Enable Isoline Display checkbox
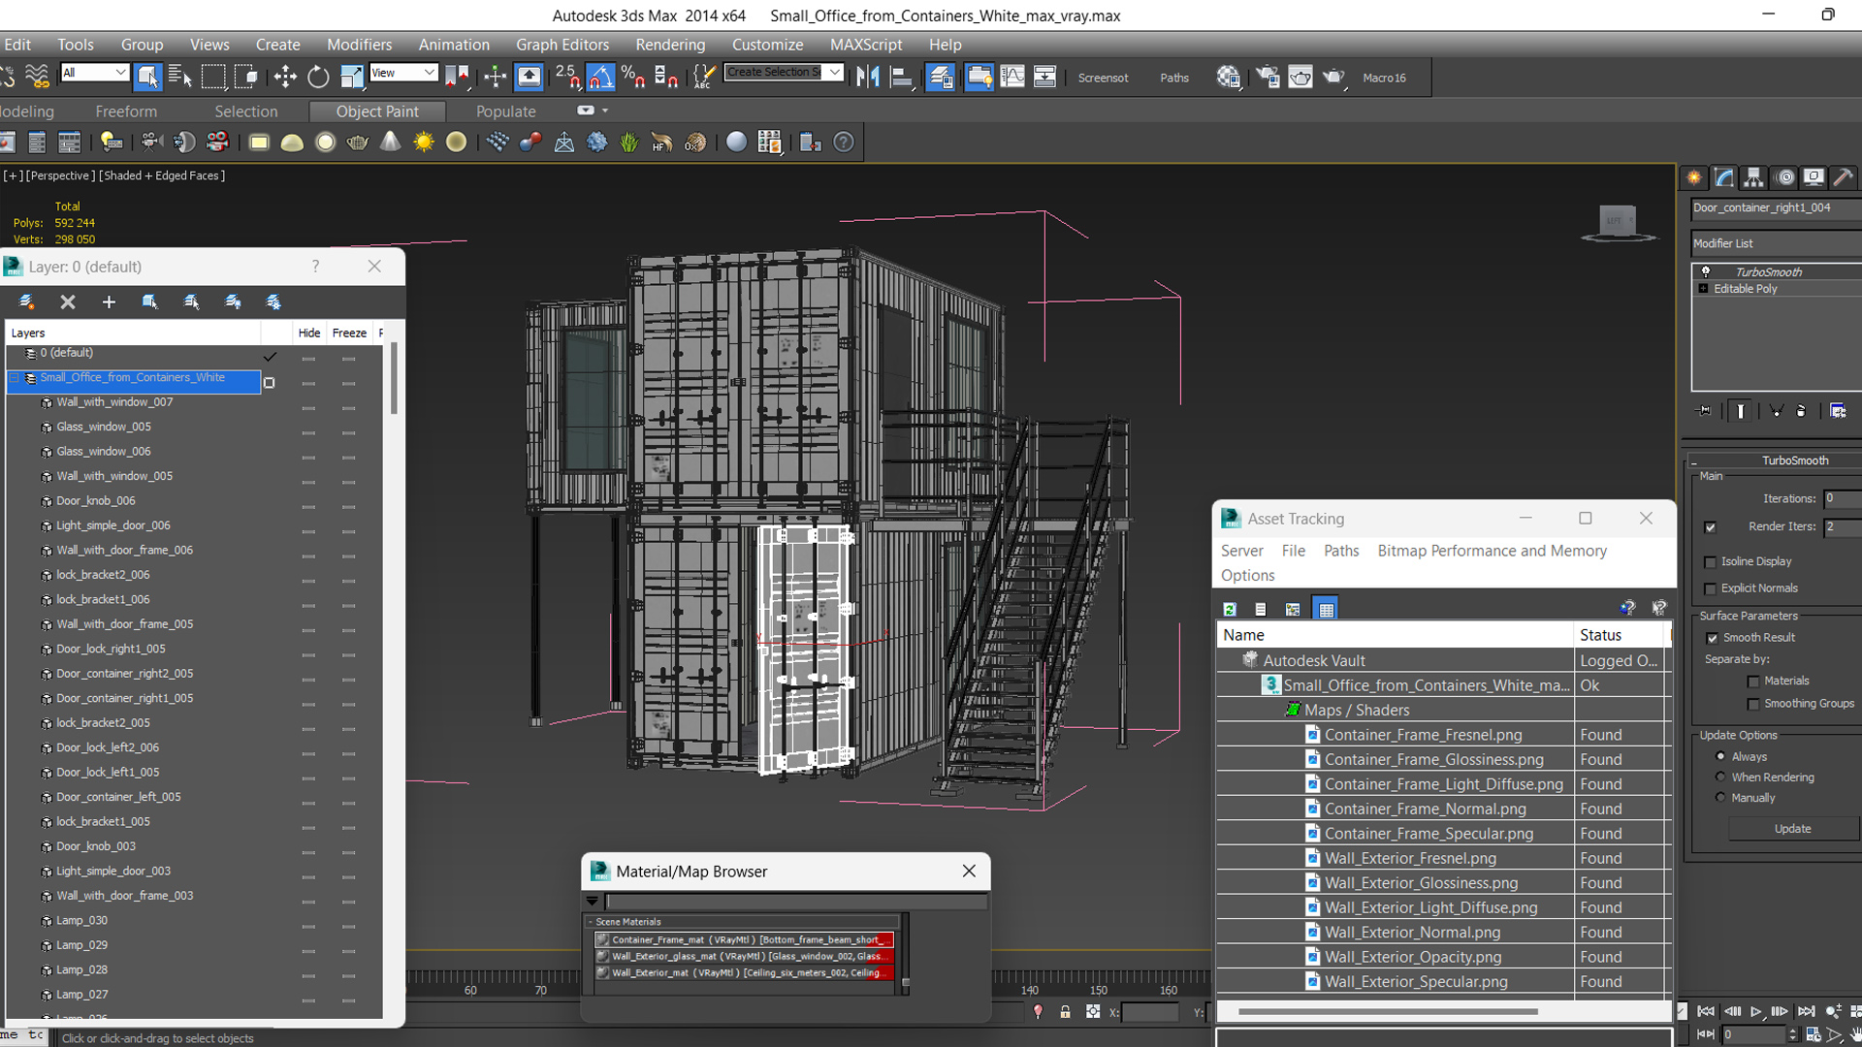 point(1710,562)
